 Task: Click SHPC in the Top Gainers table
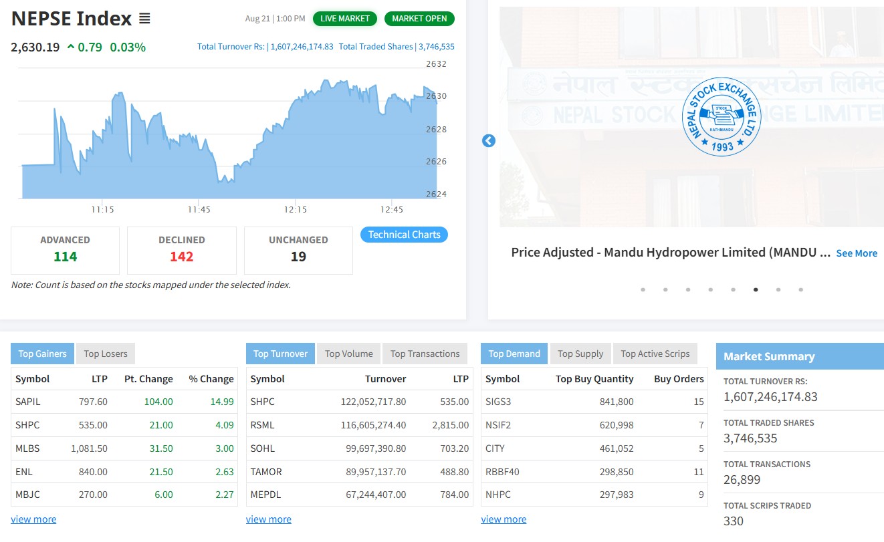27,425
